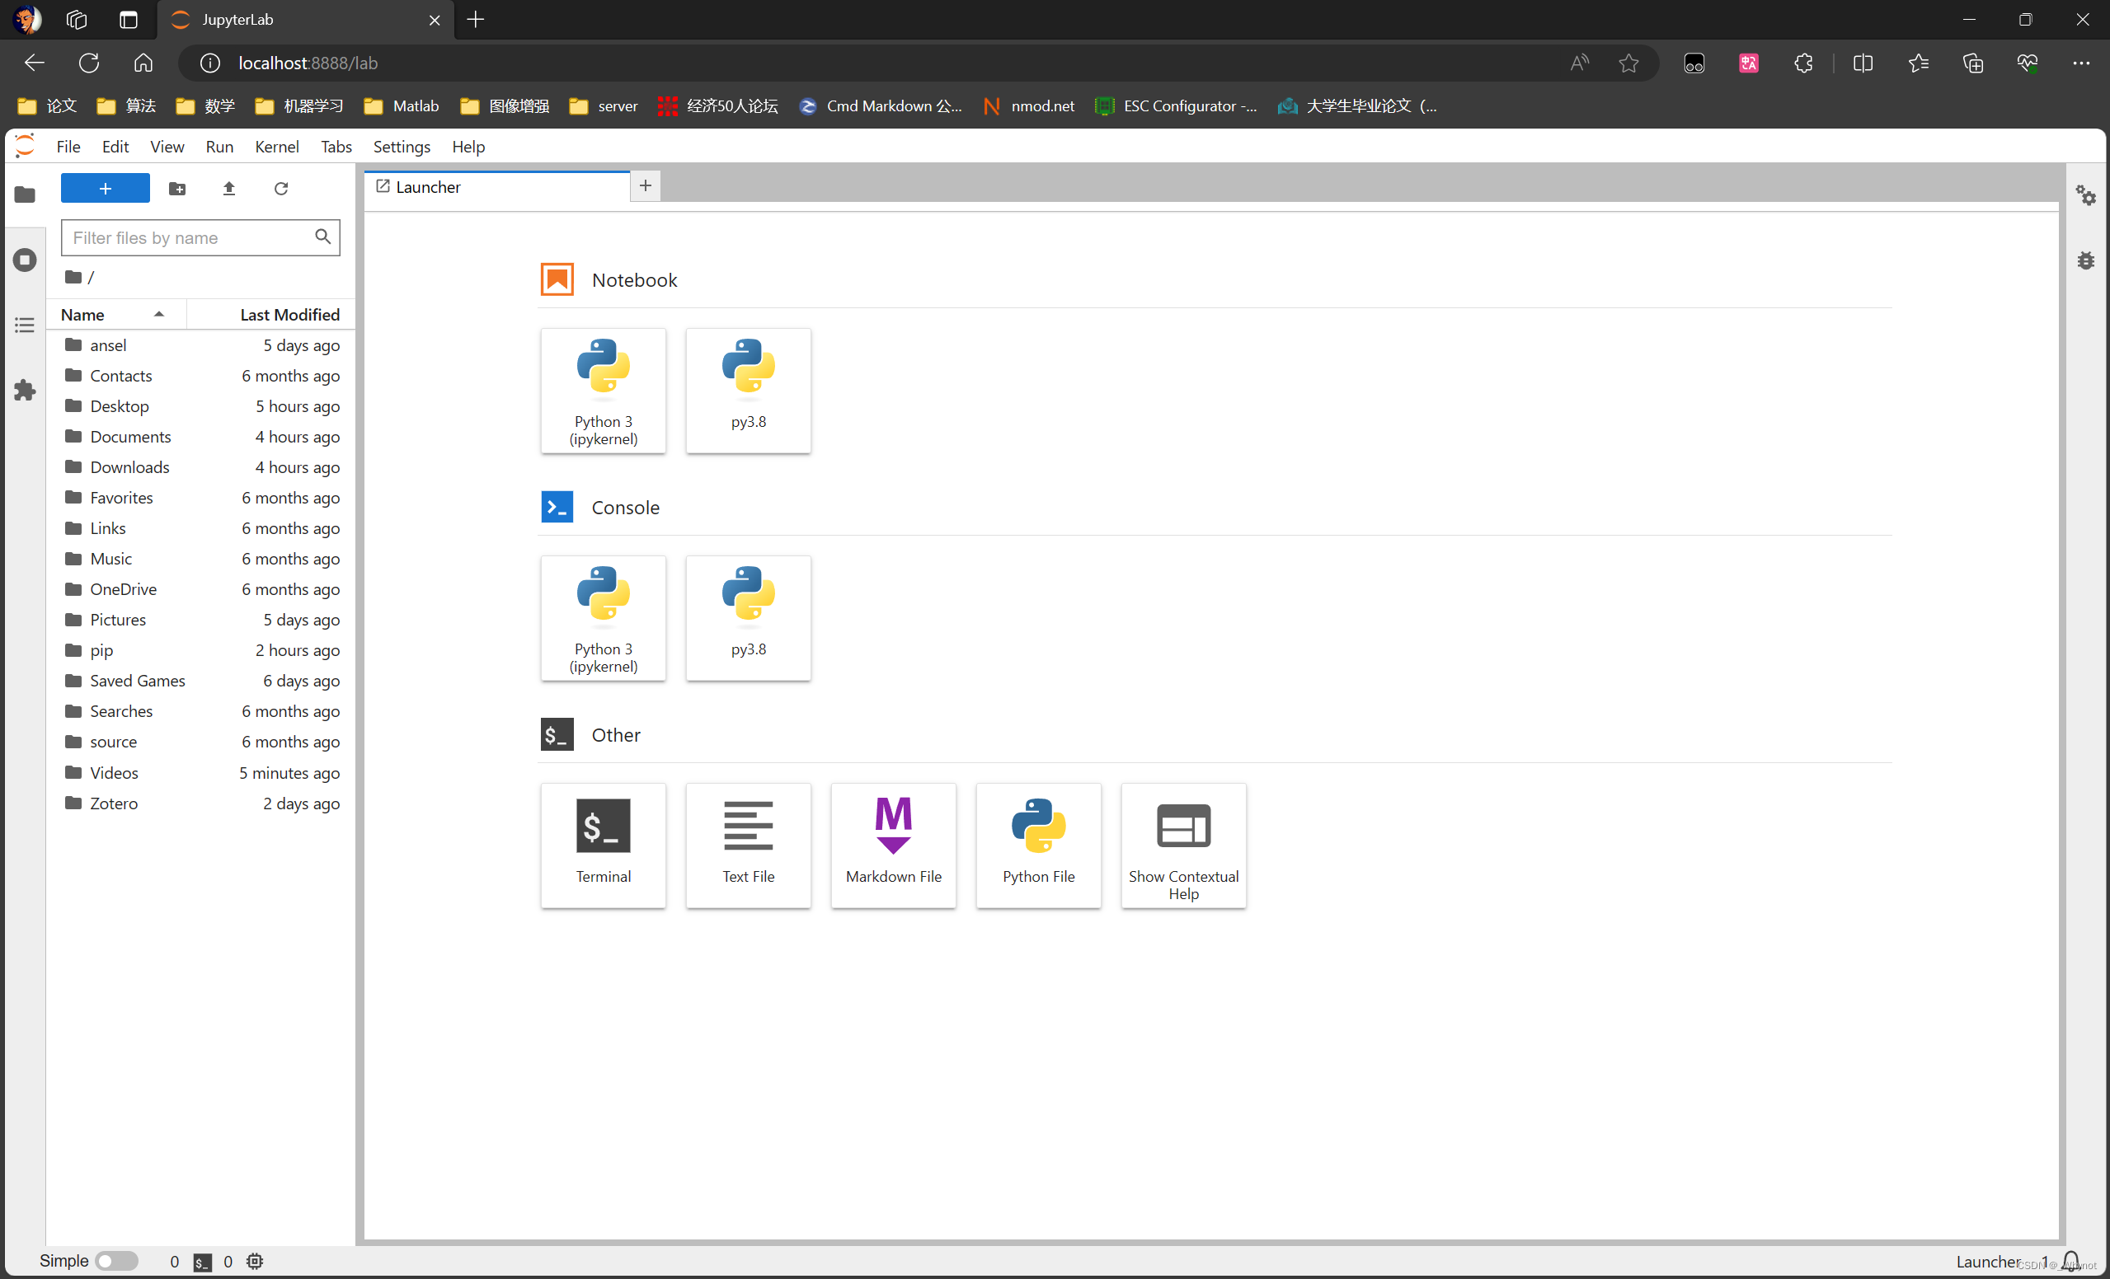This screenshot has width=2110, height=1279.
Task: Click the New Folder icon
Action: [x=177, y=189]
